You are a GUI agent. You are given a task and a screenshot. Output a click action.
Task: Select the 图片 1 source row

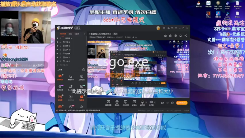click(x=71, y=57)
